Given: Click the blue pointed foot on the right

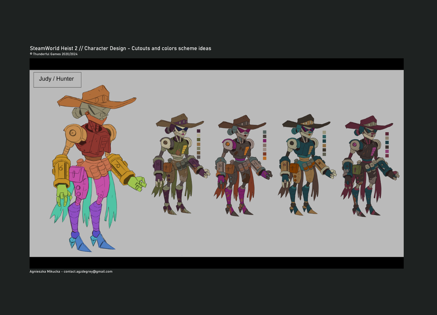Looking at the screenshot, I should [102, 240].
